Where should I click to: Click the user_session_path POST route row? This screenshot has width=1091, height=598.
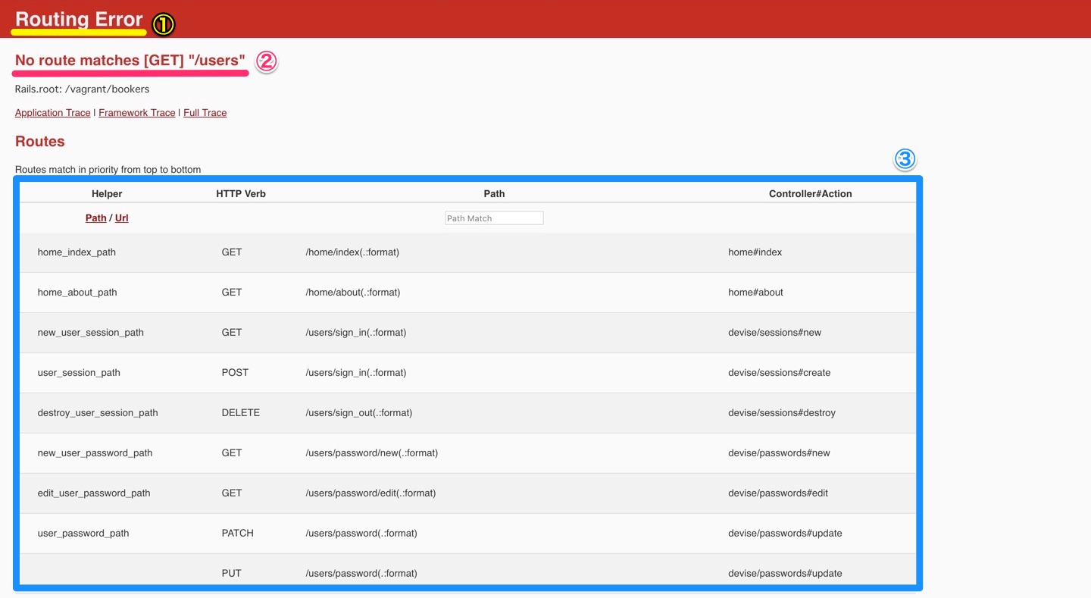click(78, 372)
